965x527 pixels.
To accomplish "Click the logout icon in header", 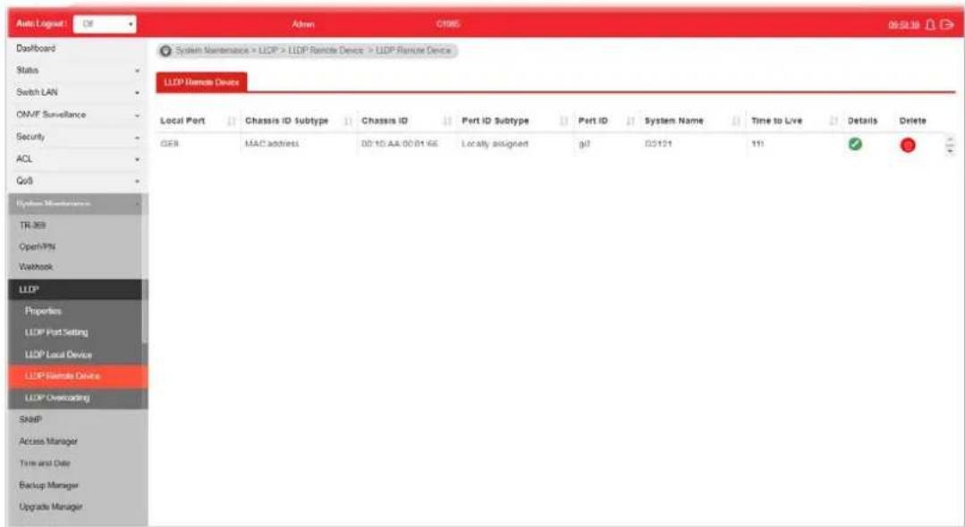I will pyautogui.click(x=947, y=25).
